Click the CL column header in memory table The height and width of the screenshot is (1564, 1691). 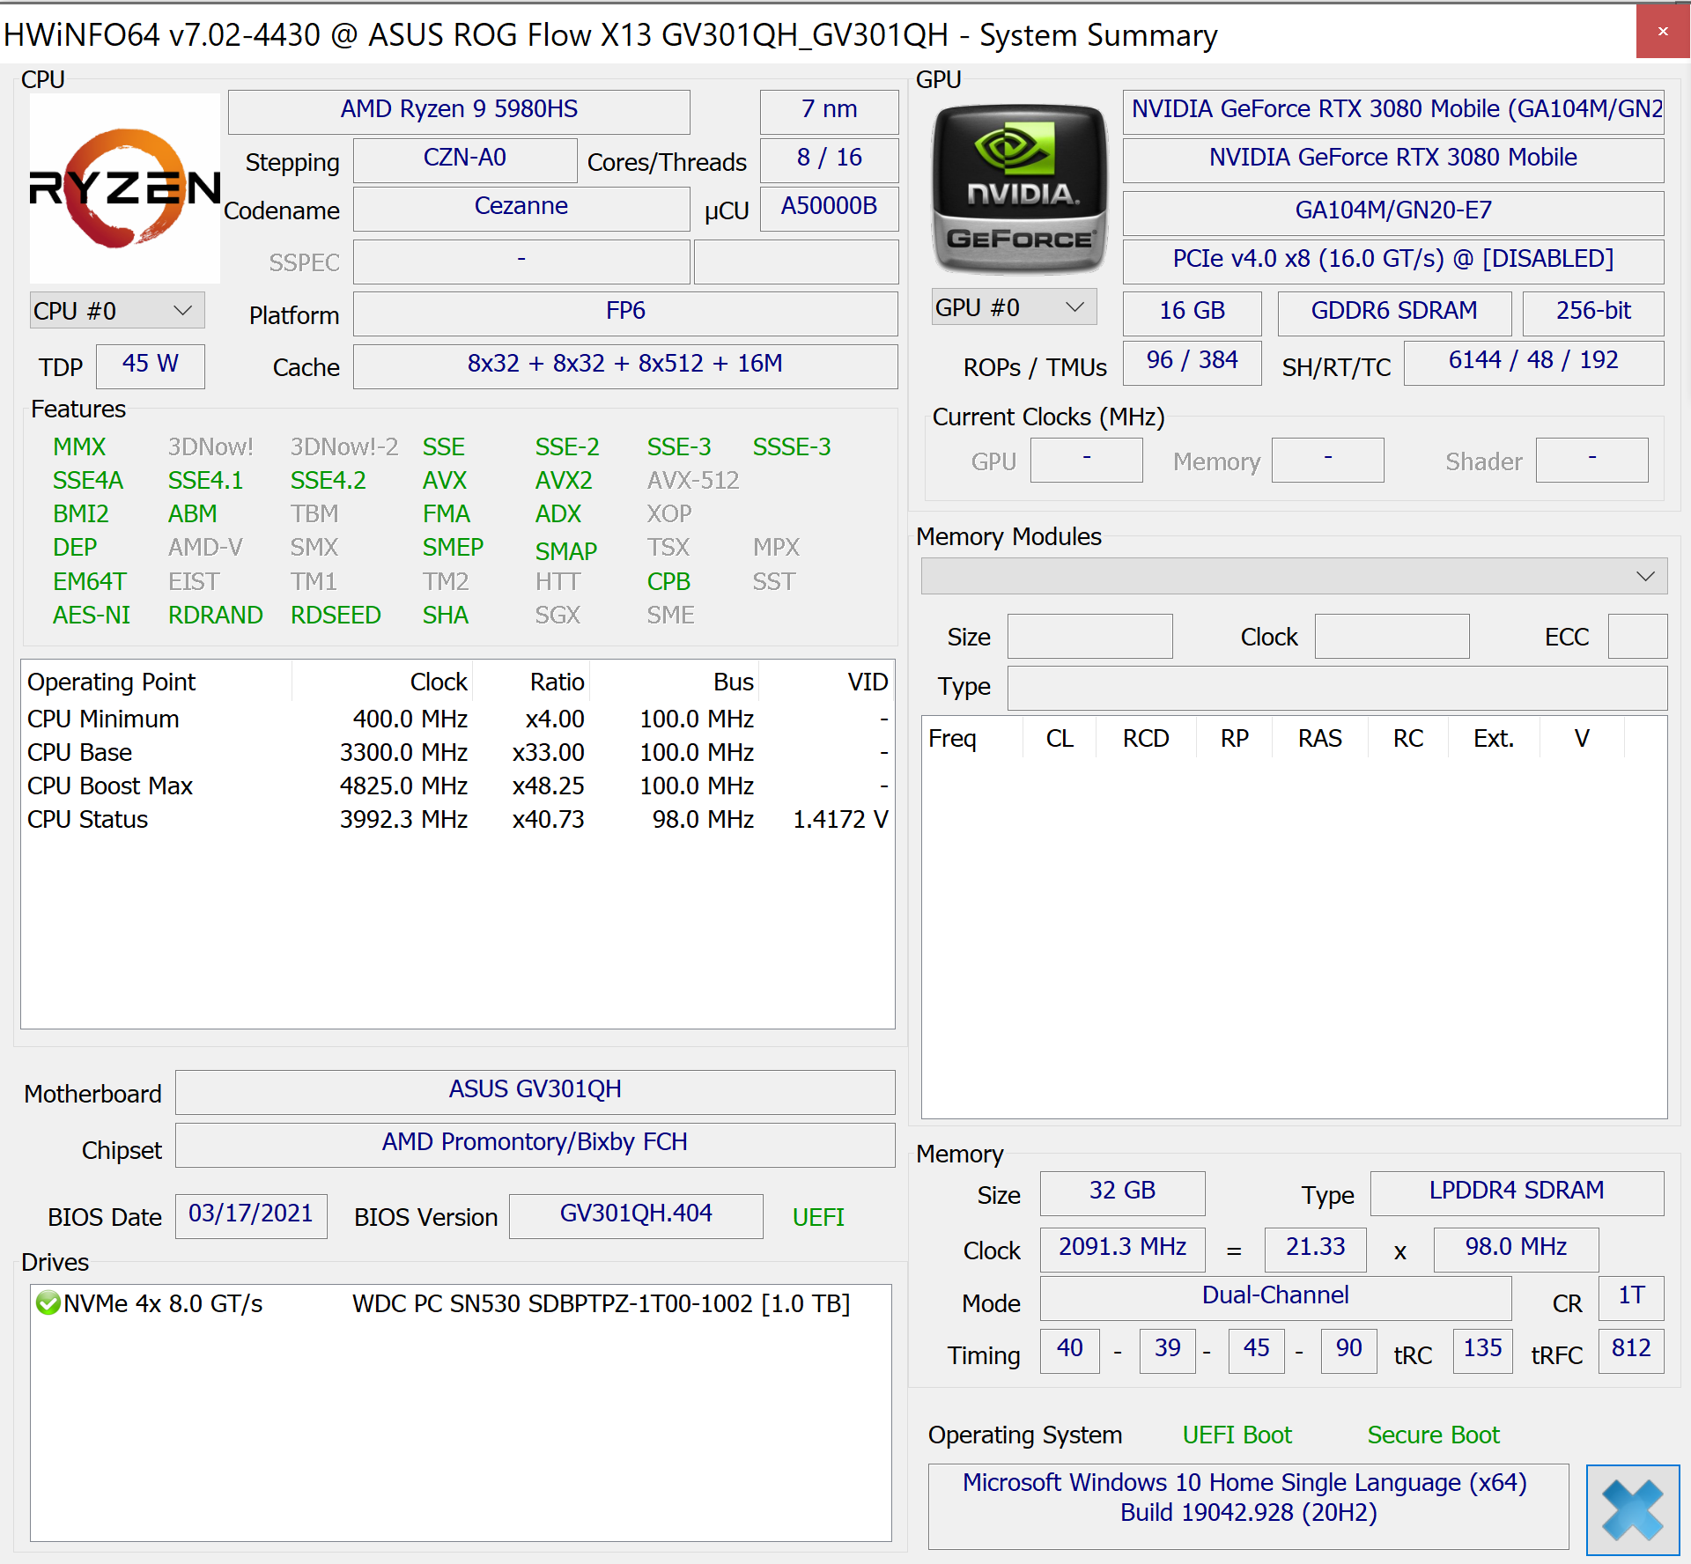click(x=1060, y=738)
